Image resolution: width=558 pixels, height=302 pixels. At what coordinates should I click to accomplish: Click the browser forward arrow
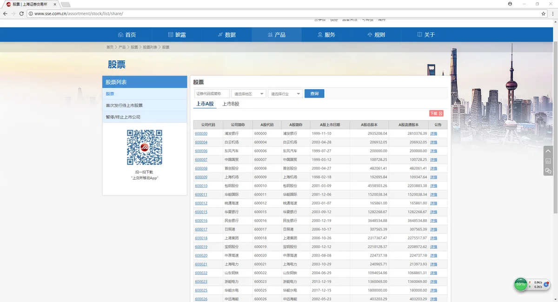tap(13, 14)
